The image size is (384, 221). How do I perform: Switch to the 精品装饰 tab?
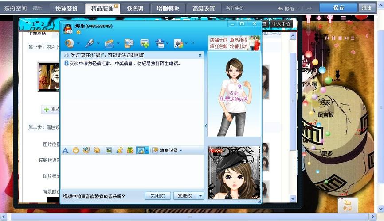coord(102,8)
